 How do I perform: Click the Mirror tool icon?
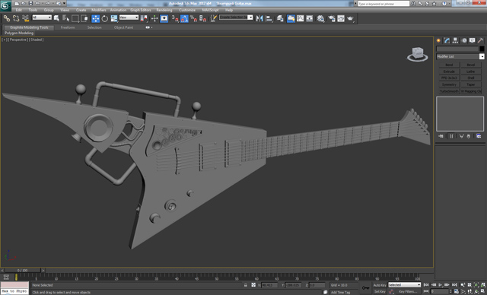click(259, 18)
